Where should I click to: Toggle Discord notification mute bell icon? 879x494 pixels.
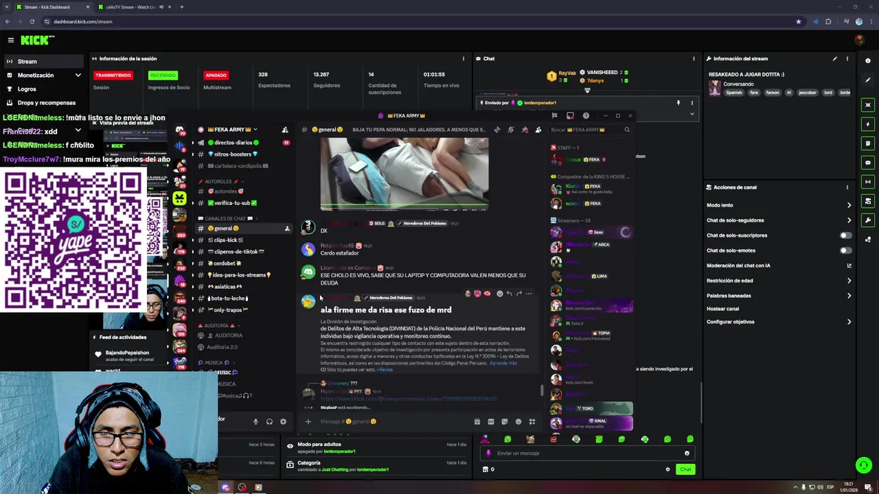[x=511, y=130]
